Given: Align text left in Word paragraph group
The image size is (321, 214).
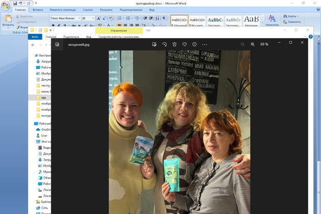Looking at the screenshot, I should point(120,25).
